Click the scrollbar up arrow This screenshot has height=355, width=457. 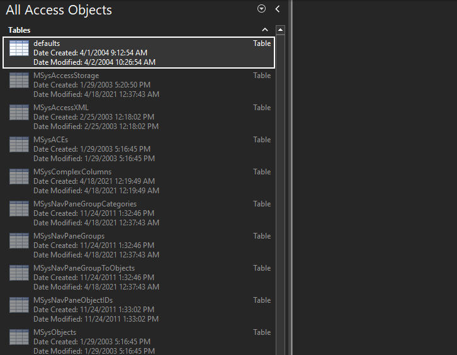(x=280, y=30)
